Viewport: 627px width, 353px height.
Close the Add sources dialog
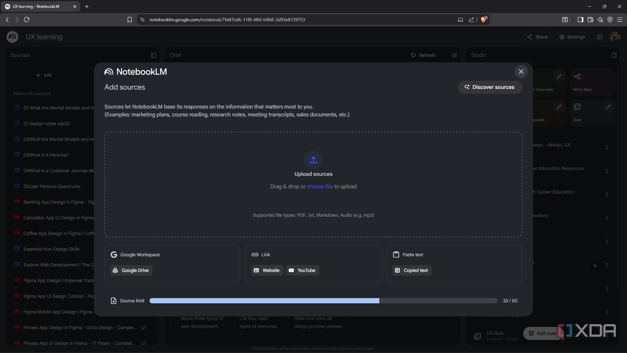(521, 72)
